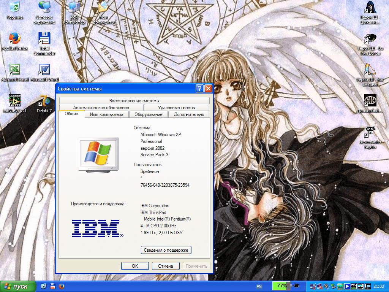Open the Оборудование tab
The height and width of the screenshot is (292, 389).
(148, 114)
